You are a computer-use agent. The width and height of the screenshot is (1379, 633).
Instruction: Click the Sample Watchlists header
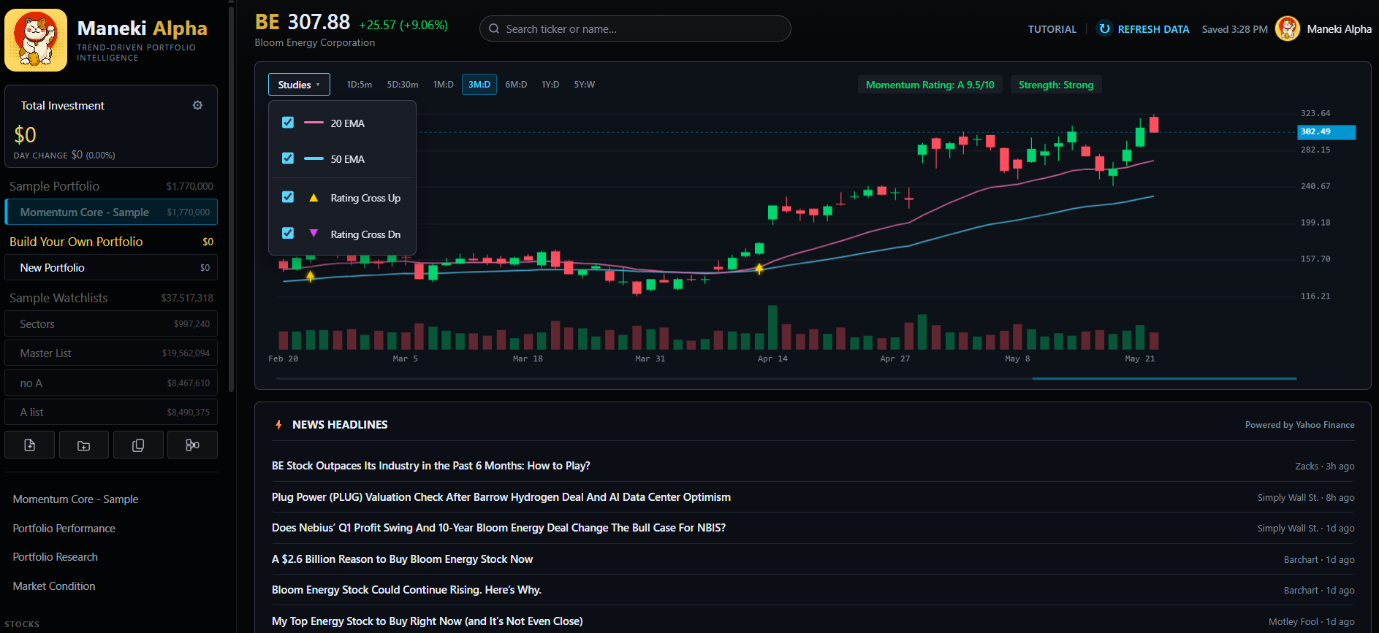58,298
